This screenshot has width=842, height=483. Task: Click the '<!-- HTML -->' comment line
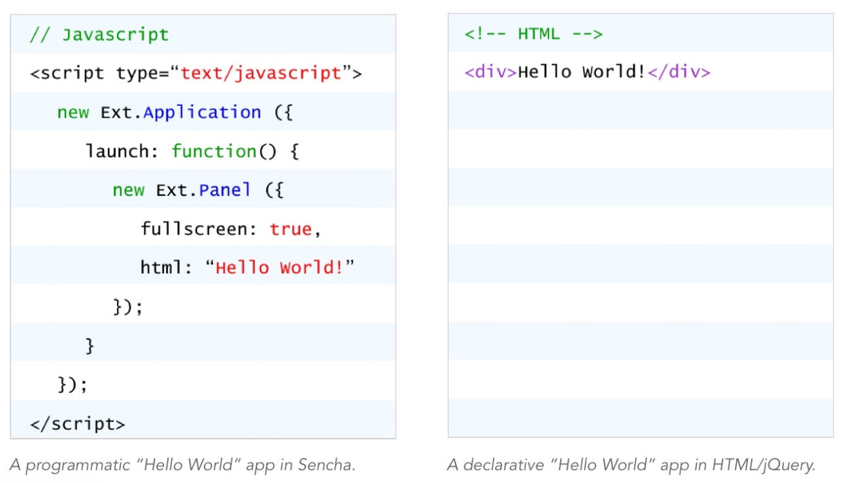click(x=533, y=34)
